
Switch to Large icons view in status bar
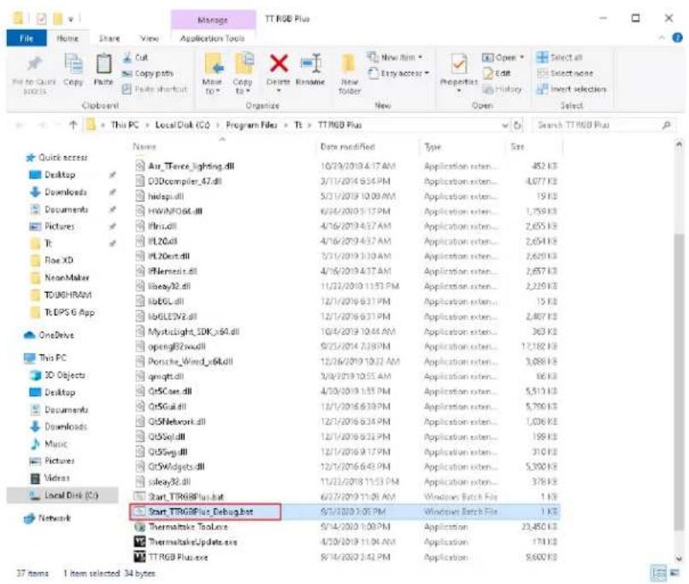coord(674,573)
